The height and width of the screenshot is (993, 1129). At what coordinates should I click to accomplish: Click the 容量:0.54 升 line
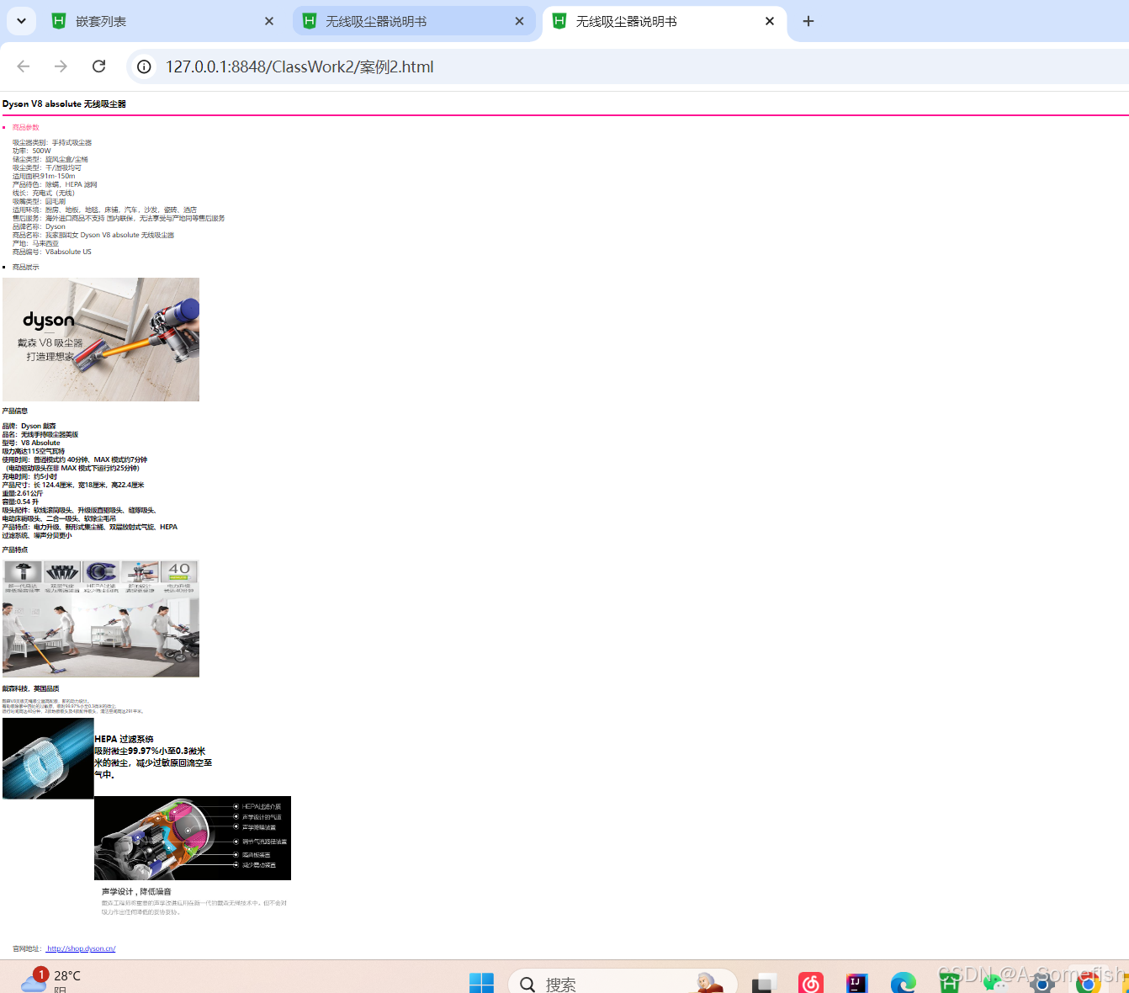pos(20,502)
